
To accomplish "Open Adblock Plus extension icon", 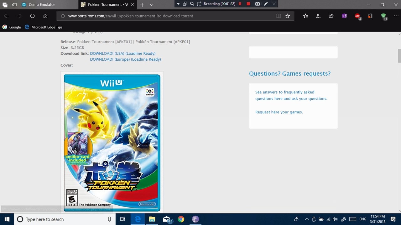I will (358, 16).
